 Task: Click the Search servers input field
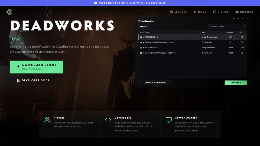tap(224, 26)
